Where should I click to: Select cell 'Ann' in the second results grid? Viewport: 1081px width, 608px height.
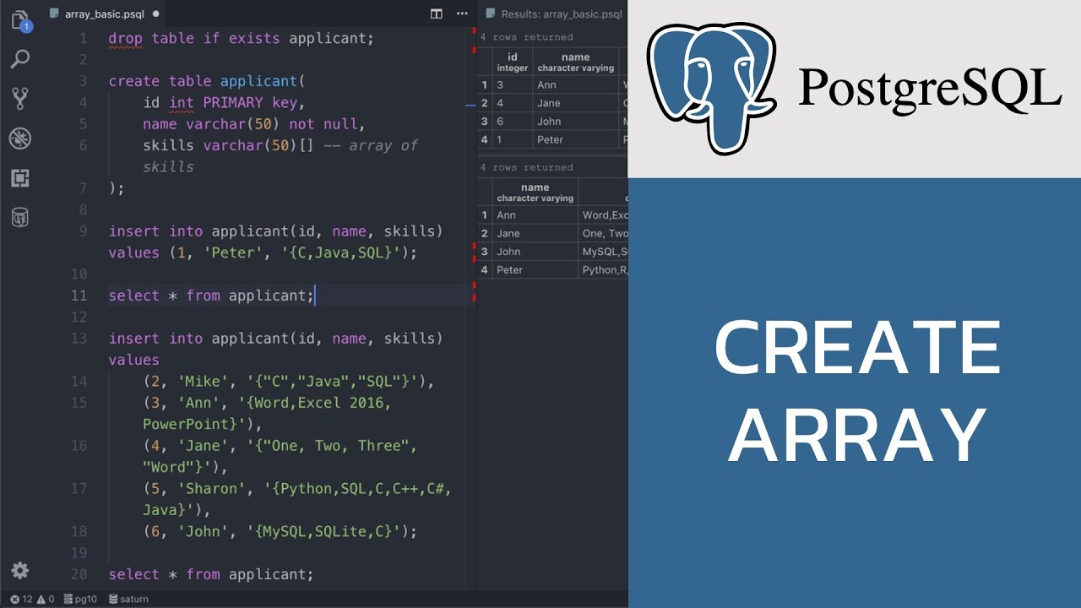(x=535, y=215)
